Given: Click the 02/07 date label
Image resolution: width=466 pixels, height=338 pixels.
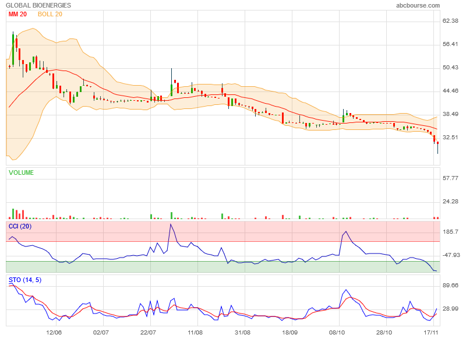Looking at the screenshot, I should [x=101, y=332].
